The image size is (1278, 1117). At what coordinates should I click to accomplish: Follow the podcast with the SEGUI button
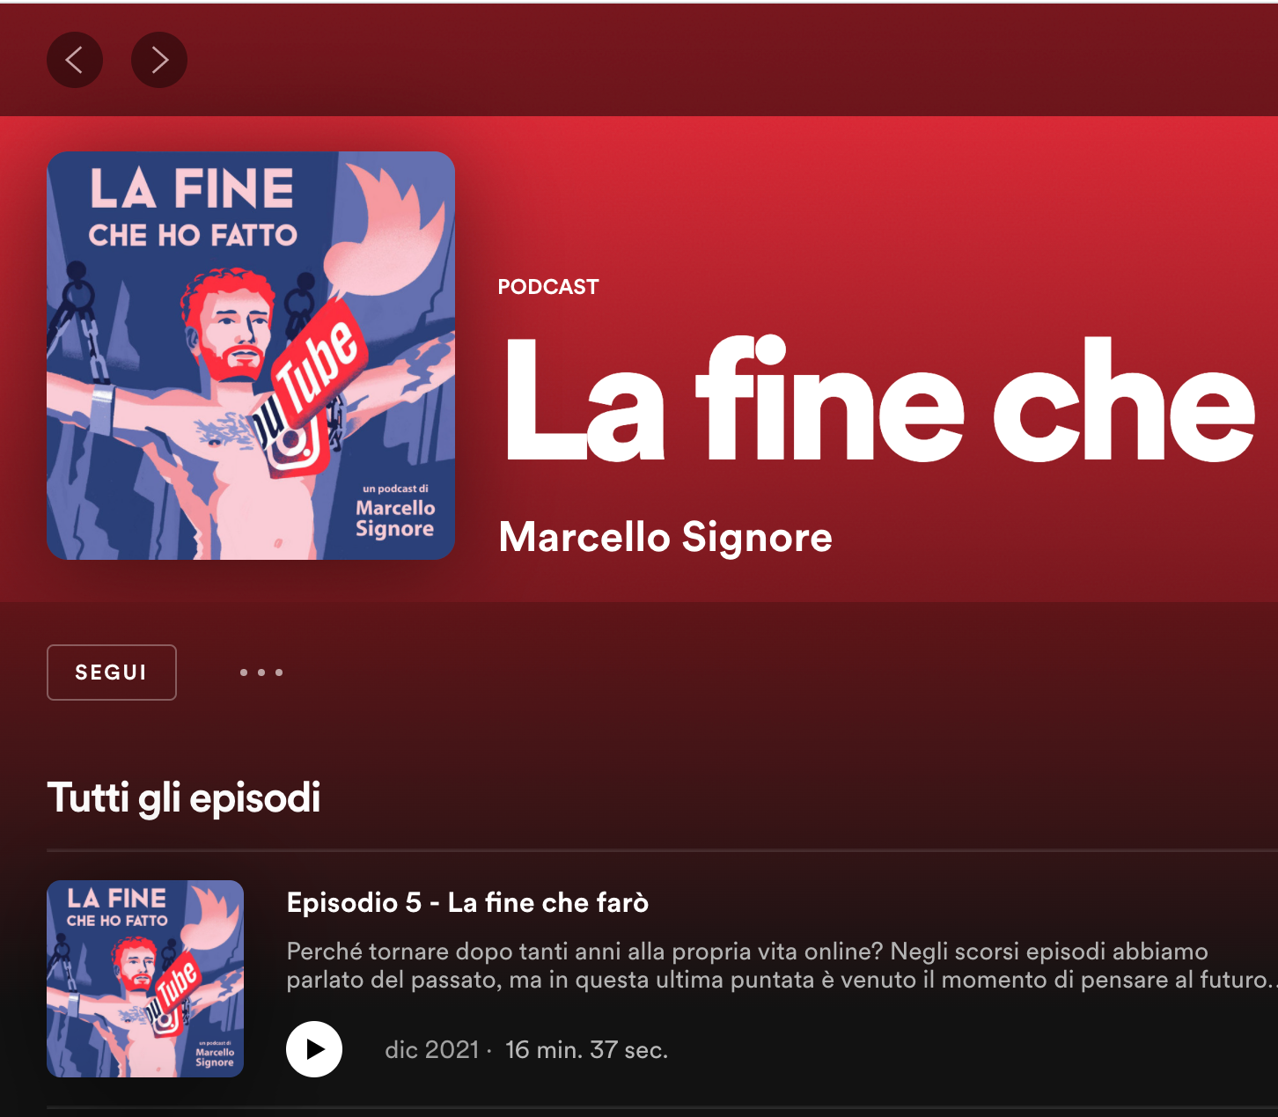112,672
